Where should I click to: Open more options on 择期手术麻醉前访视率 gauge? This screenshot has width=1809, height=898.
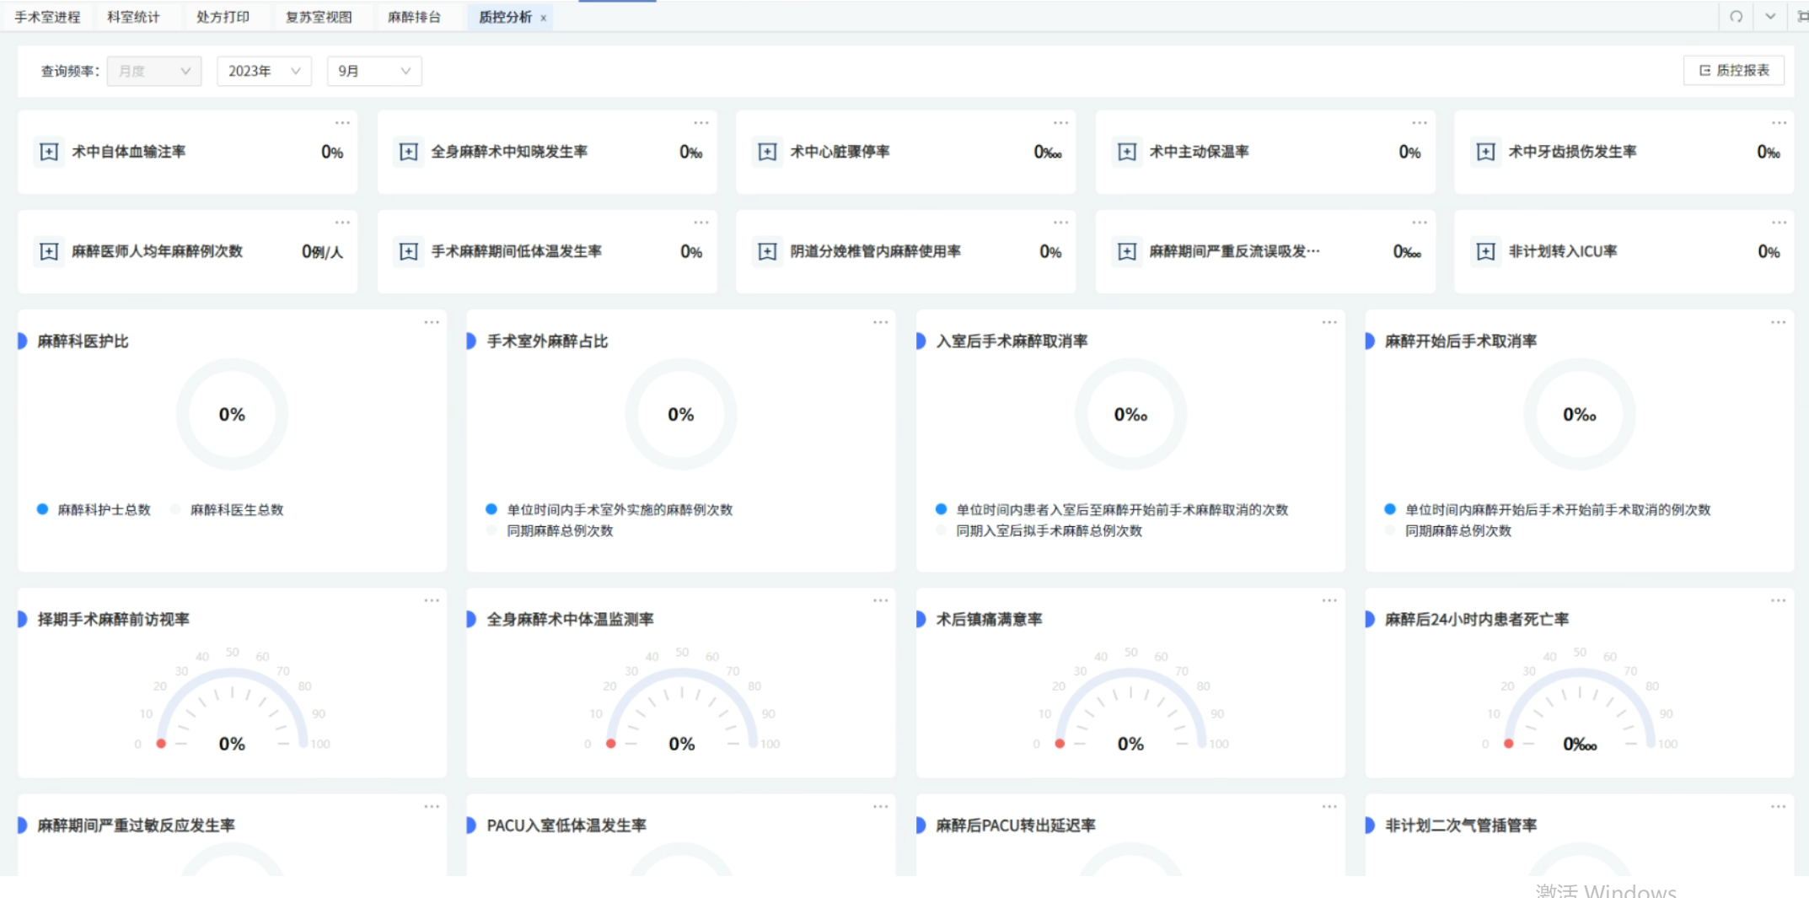click(432, 600)
